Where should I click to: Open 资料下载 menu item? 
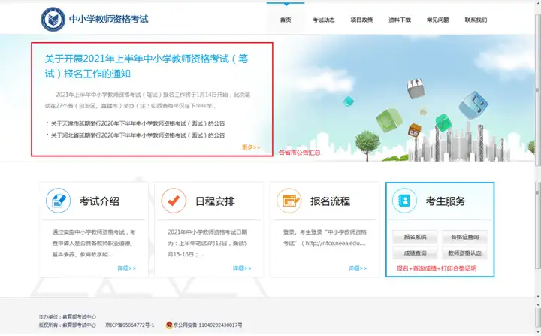(400, 20)
